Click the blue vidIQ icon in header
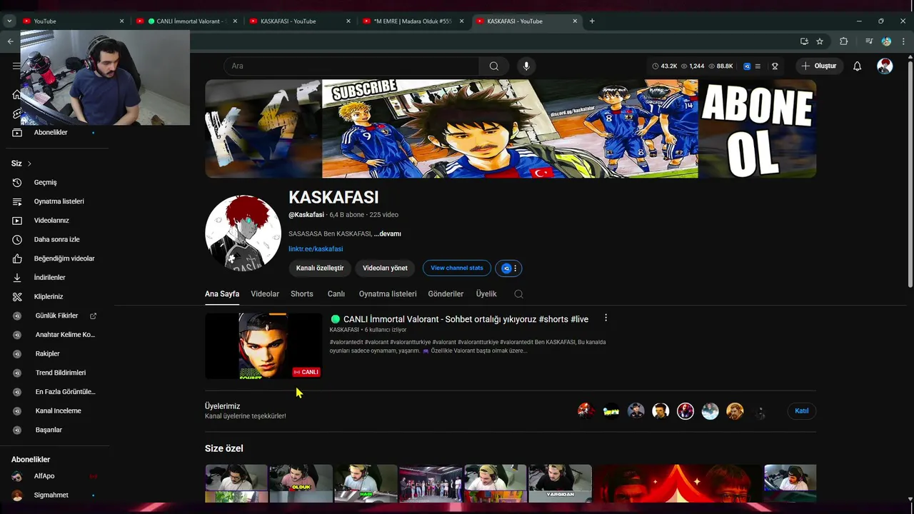 (x=747, y=66)
